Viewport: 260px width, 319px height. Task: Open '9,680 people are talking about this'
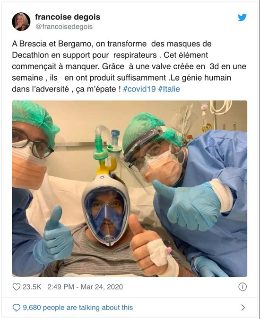pos(78,308)
